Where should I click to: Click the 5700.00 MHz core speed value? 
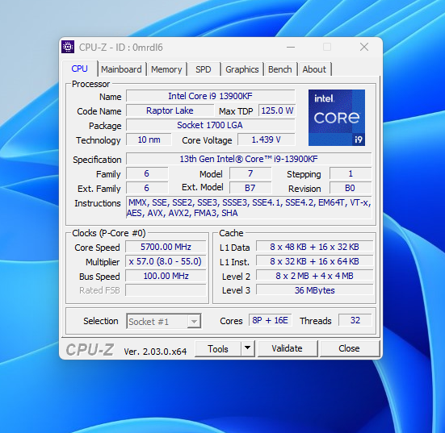pyautogui.click(x=166, y=247)
